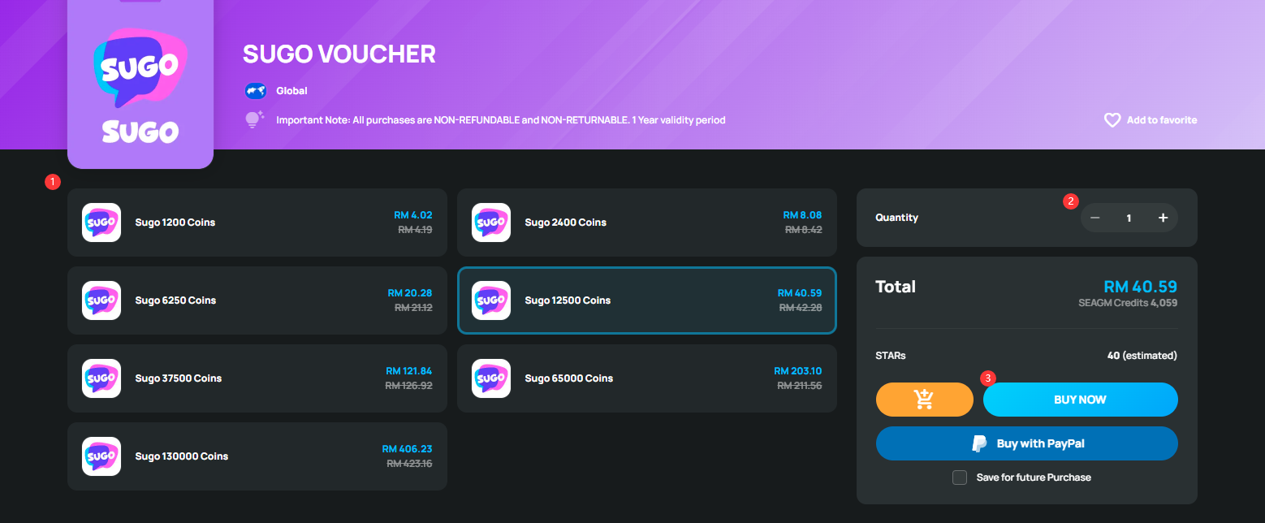
Task: Click the struck-through RM 423.16 price
Action: pyautogui.click(x=409, y=464)
